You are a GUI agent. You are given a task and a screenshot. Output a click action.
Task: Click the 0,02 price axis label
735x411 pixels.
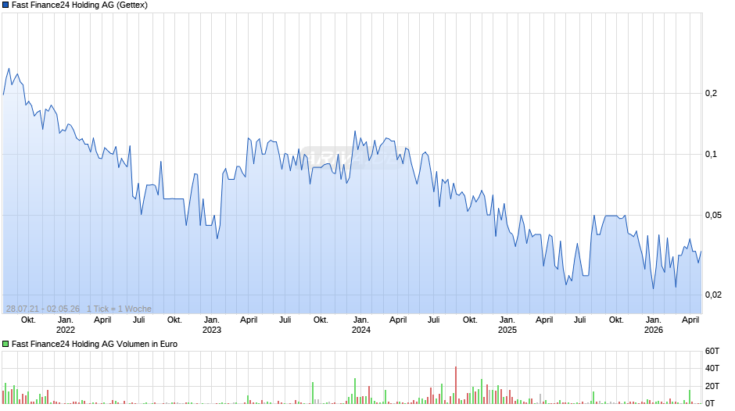[x=713, y=295]
